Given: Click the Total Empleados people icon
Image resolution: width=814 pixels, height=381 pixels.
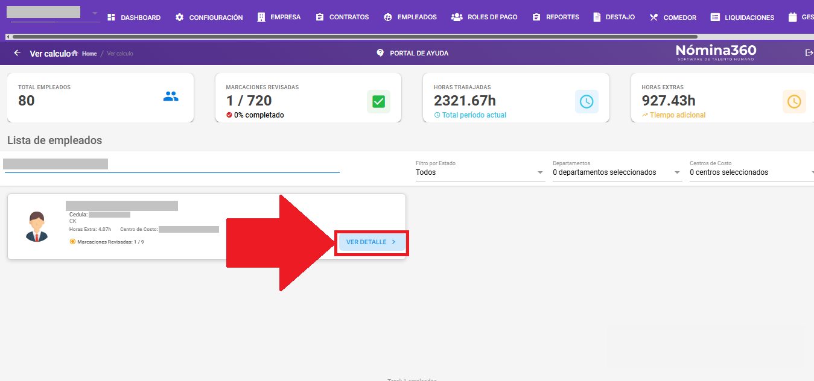Looking at the screenshot, I should click(171, 96).
